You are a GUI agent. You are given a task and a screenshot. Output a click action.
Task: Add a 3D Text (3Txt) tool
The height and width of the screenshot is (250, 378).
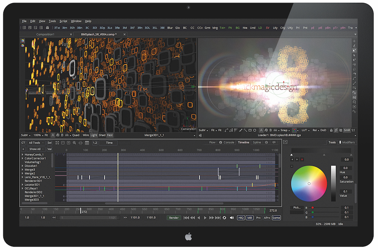pos(57,28)
